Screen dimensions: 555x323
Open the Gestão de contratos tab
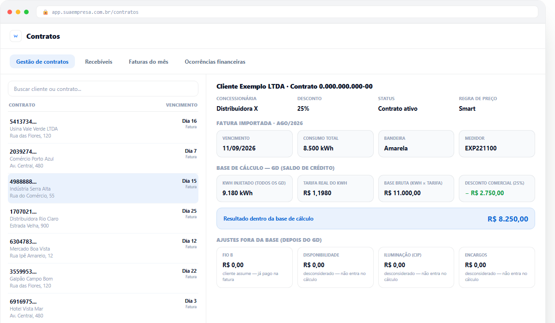[42, 61]
